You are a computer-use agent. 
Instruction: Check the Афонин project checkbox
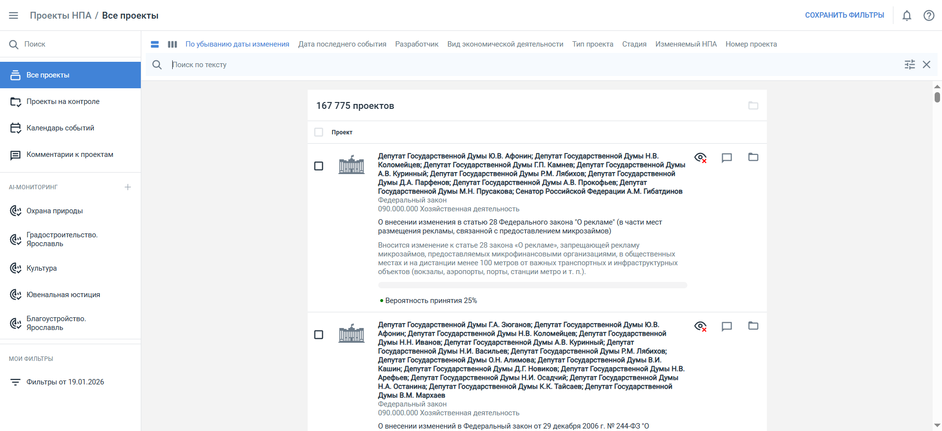pyautogui.click(x=319, y=166)
